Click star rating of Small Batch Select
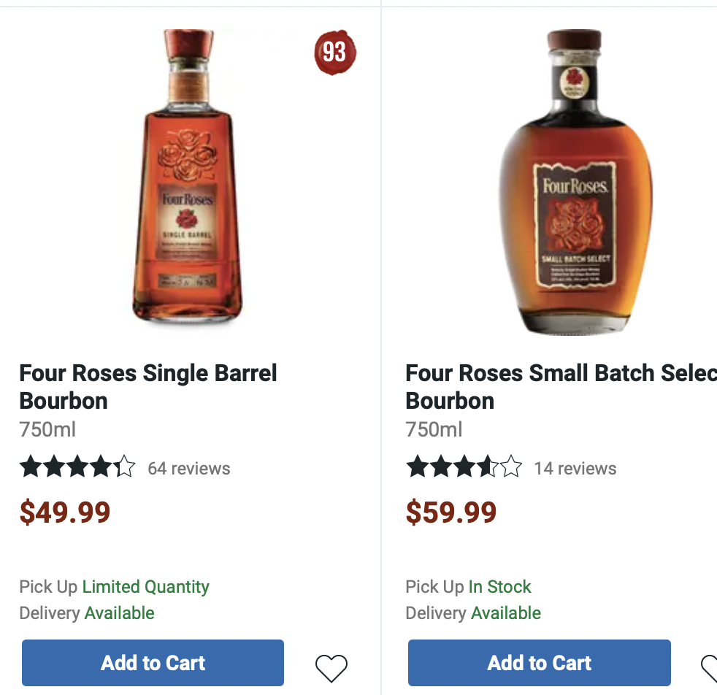The height and width of the screenshot is (695, 717). coord(464,466)
